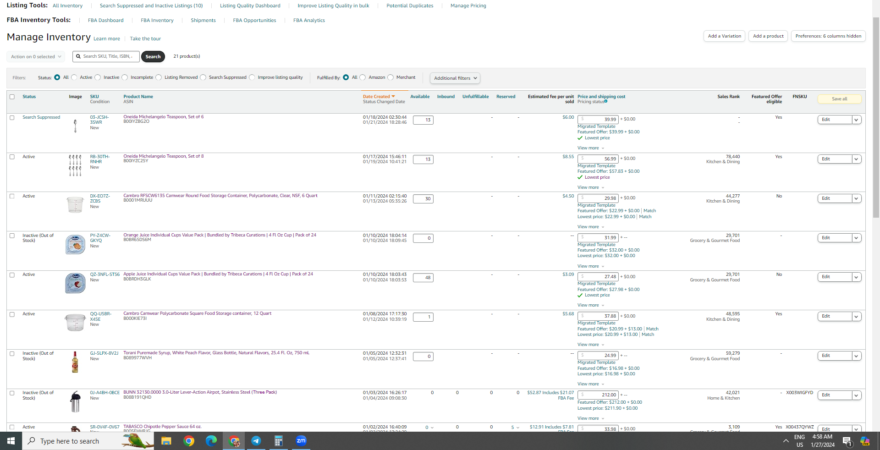Viewport: 880px width, 450px height.
Task: Open the Edit dropdown arrow for Teaspoon Set of 6
Action: coord(856,120)
